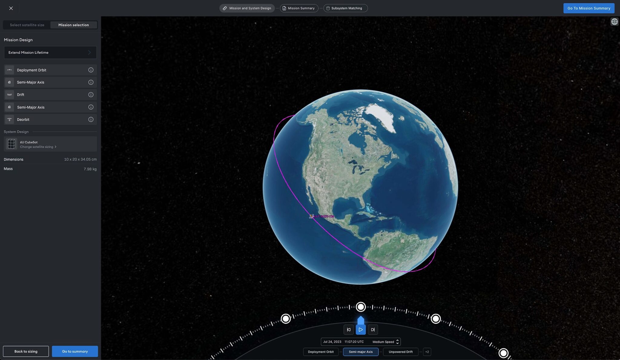Expand the +2 hidden phases
Image resolution: width=620 pixels, height=360 pixels.
[427, 352]
